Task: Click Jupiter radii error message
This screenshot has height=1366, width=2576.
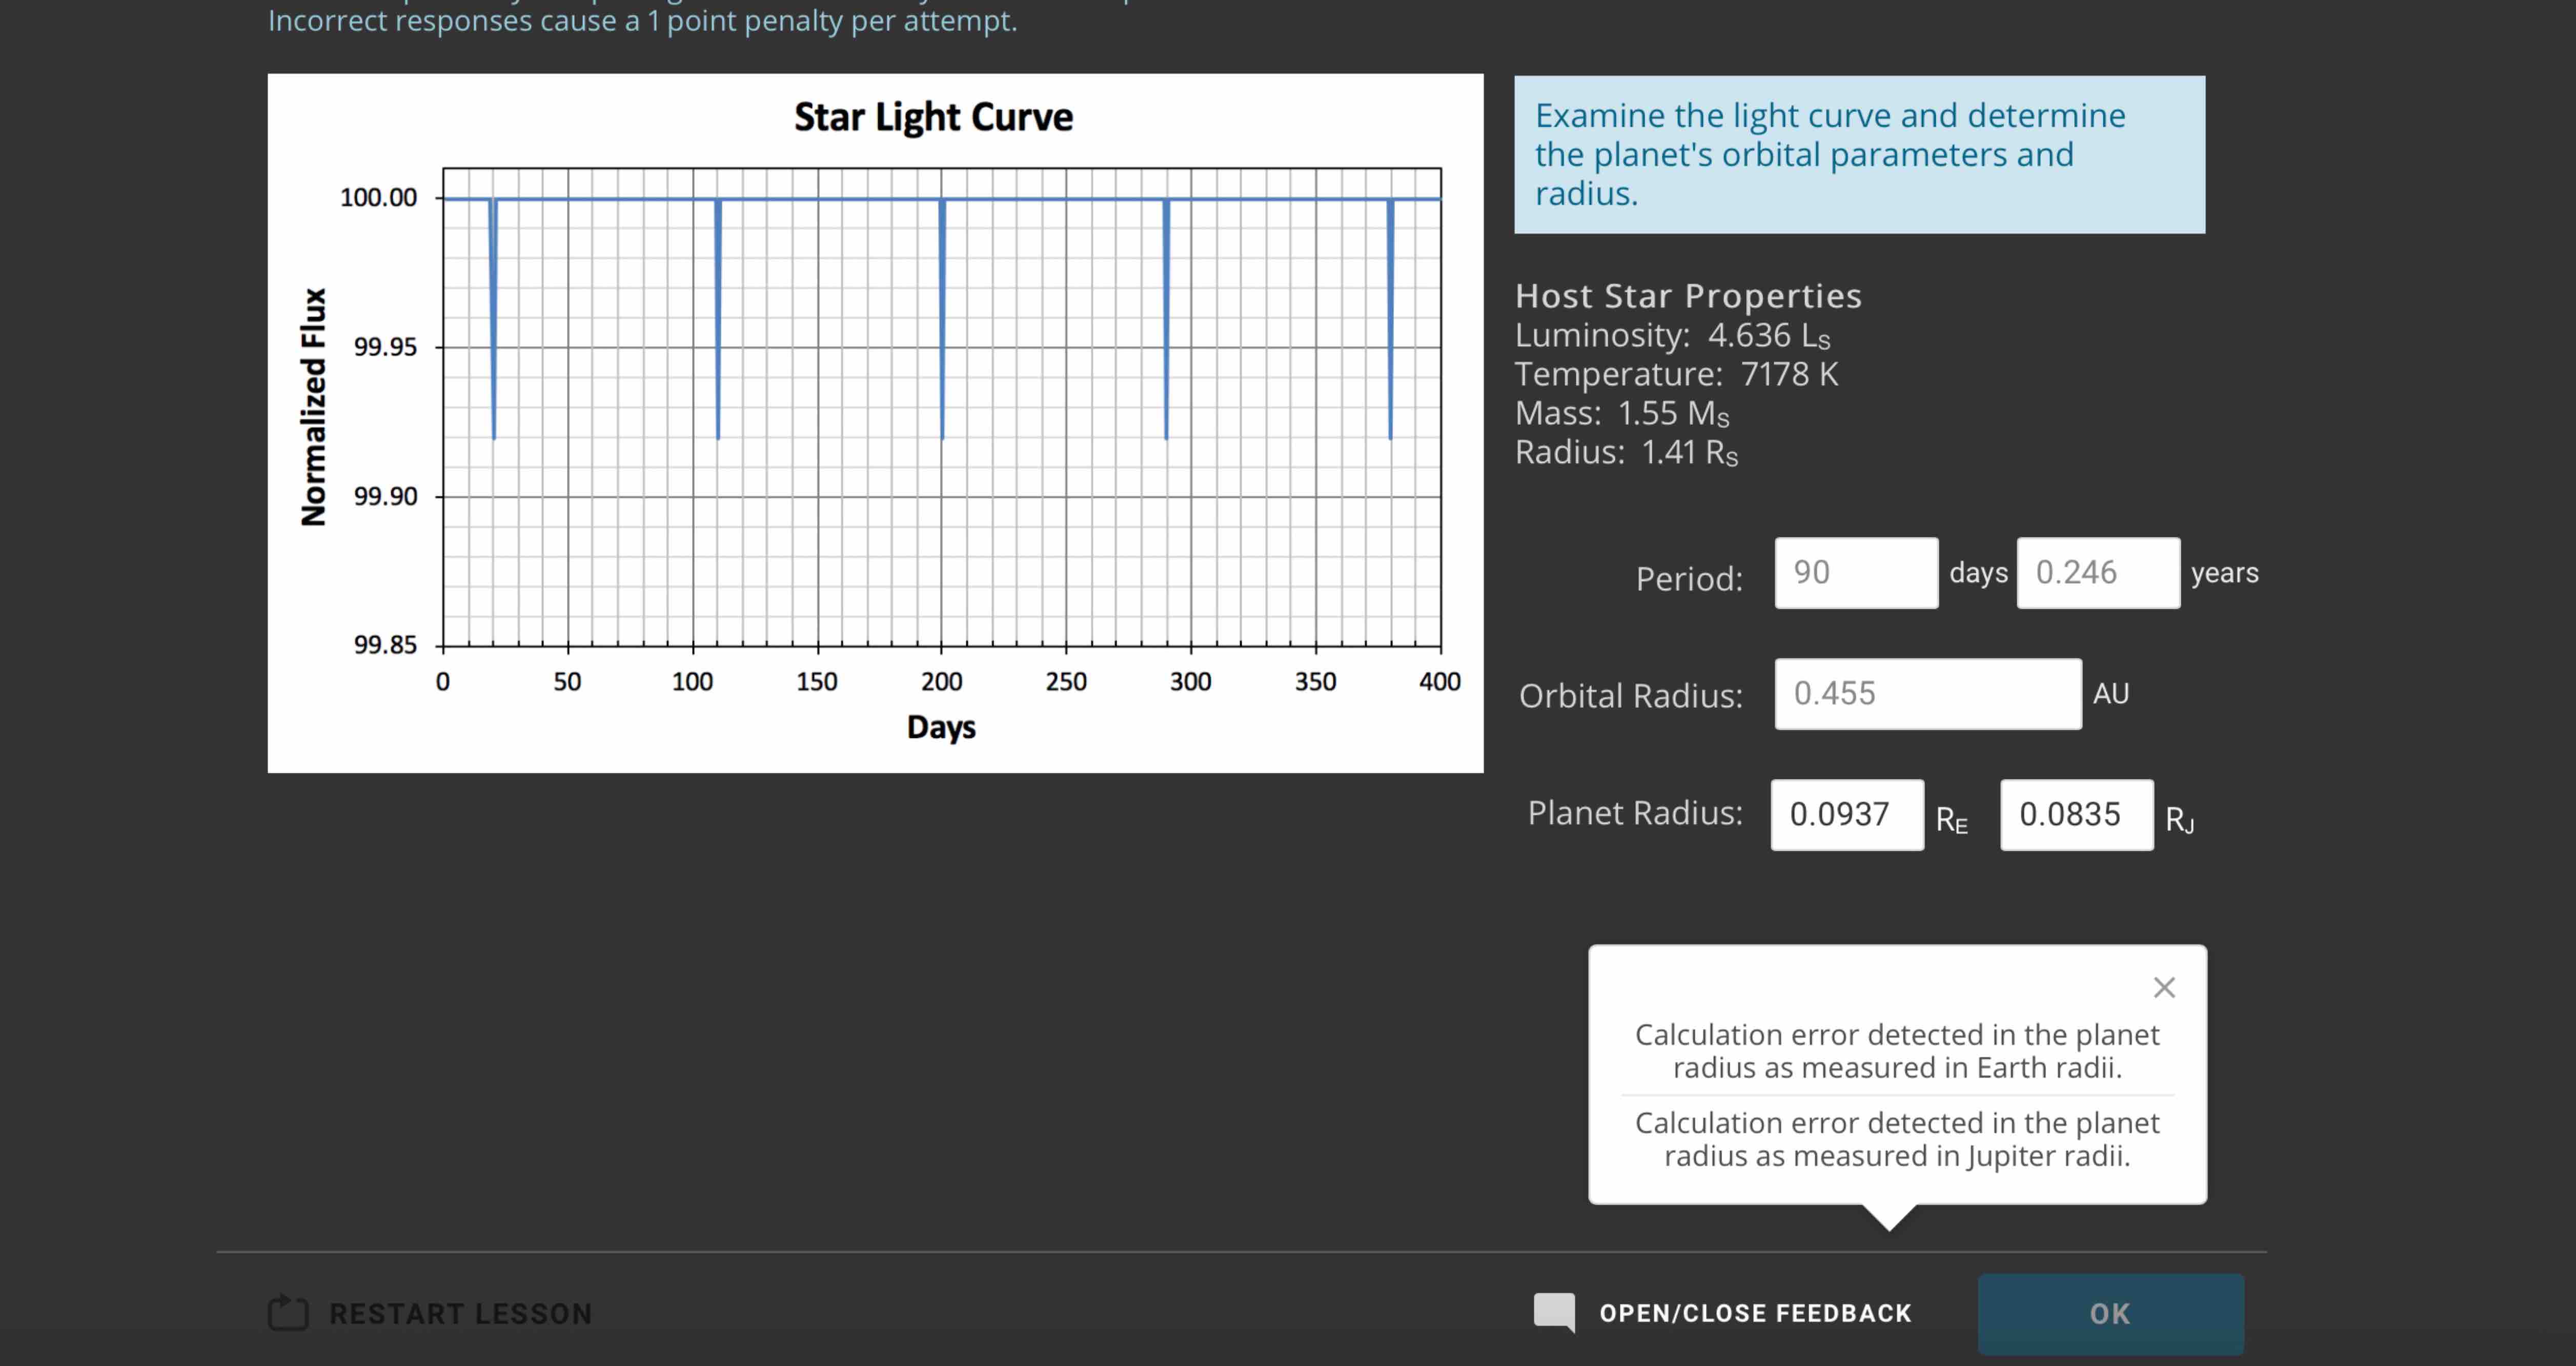Action: 1897,1139
